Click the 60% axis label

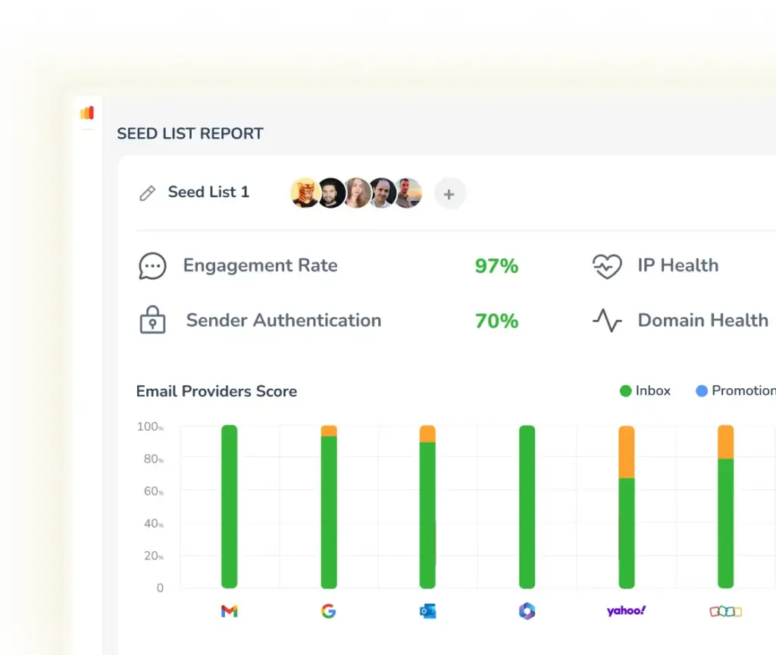[154, 491]
